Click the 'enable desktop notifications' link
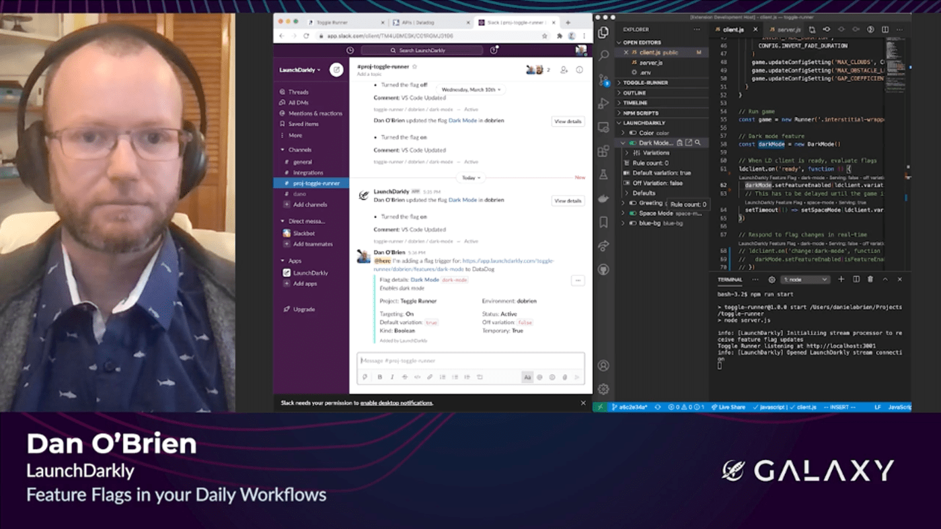The height and width of the screenshot is (529, 941). [396, 403]
